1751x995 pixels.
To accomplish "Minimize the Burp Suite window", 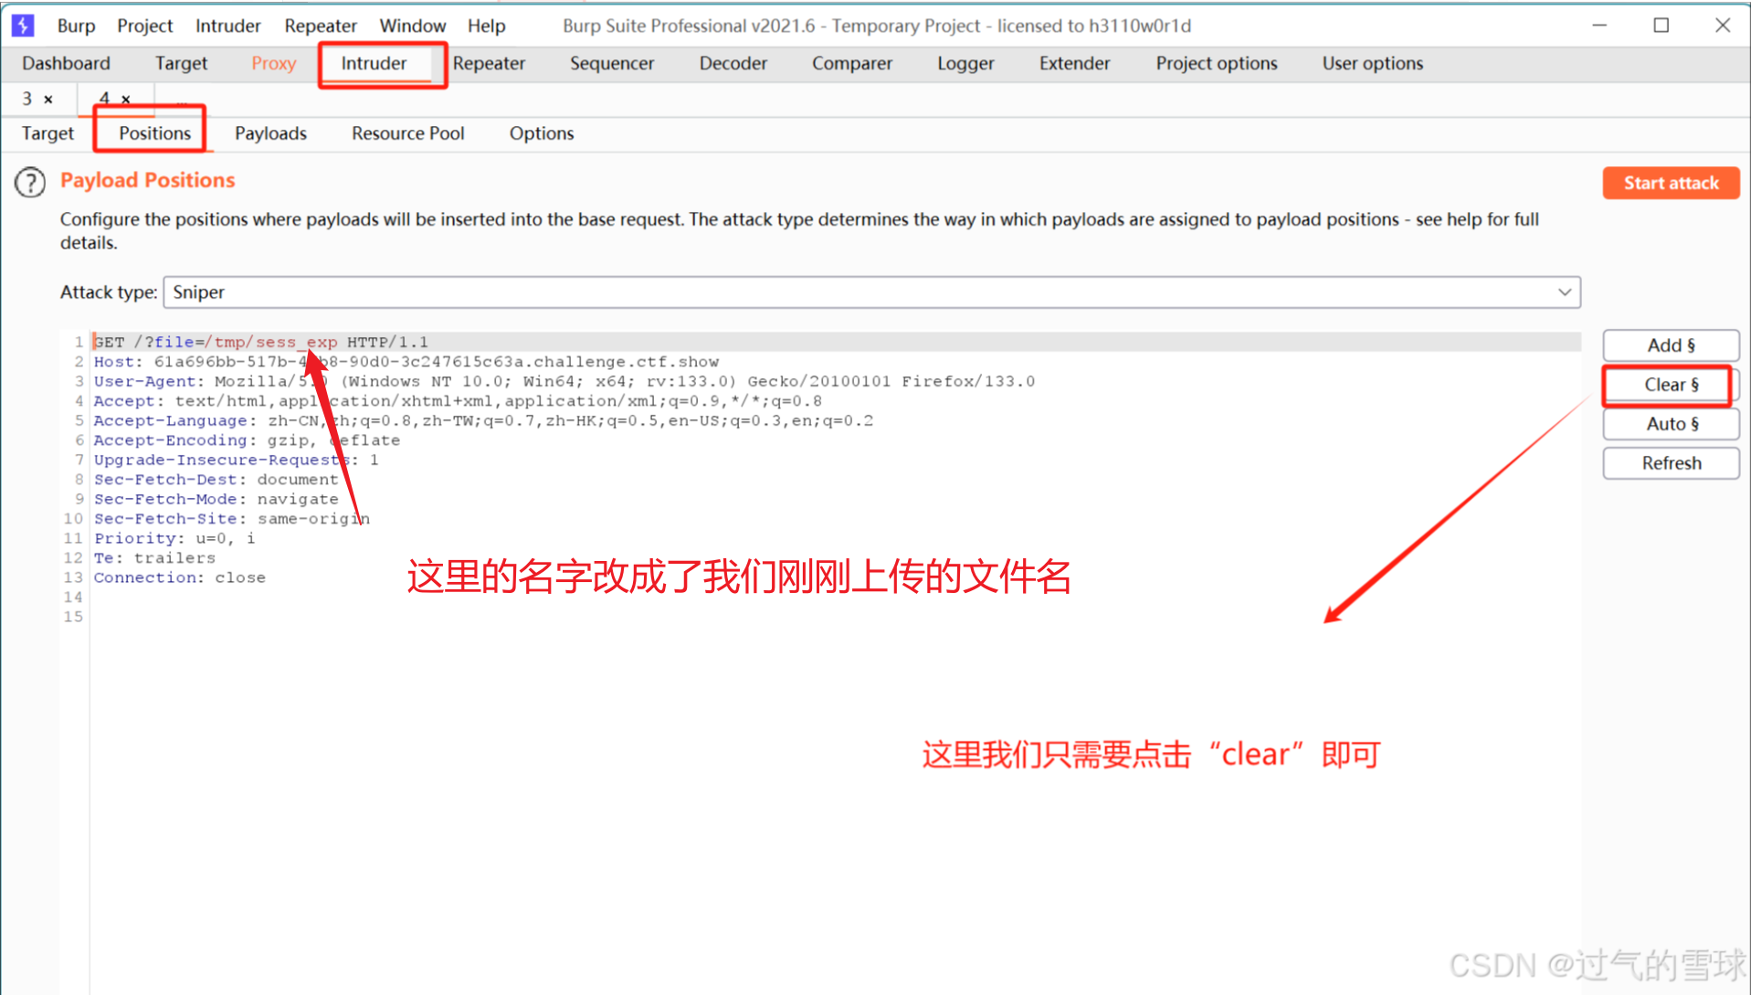I will (x=1599, y=26).
